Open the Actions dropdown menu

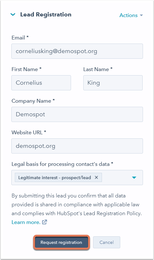(131, 15)
